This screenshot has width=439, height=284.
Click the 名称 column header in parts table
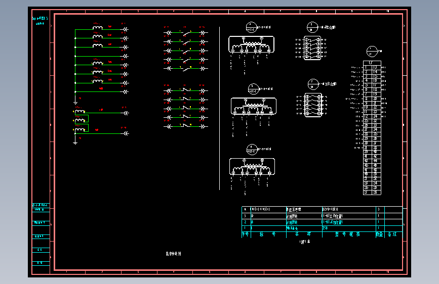pos(303,234)
